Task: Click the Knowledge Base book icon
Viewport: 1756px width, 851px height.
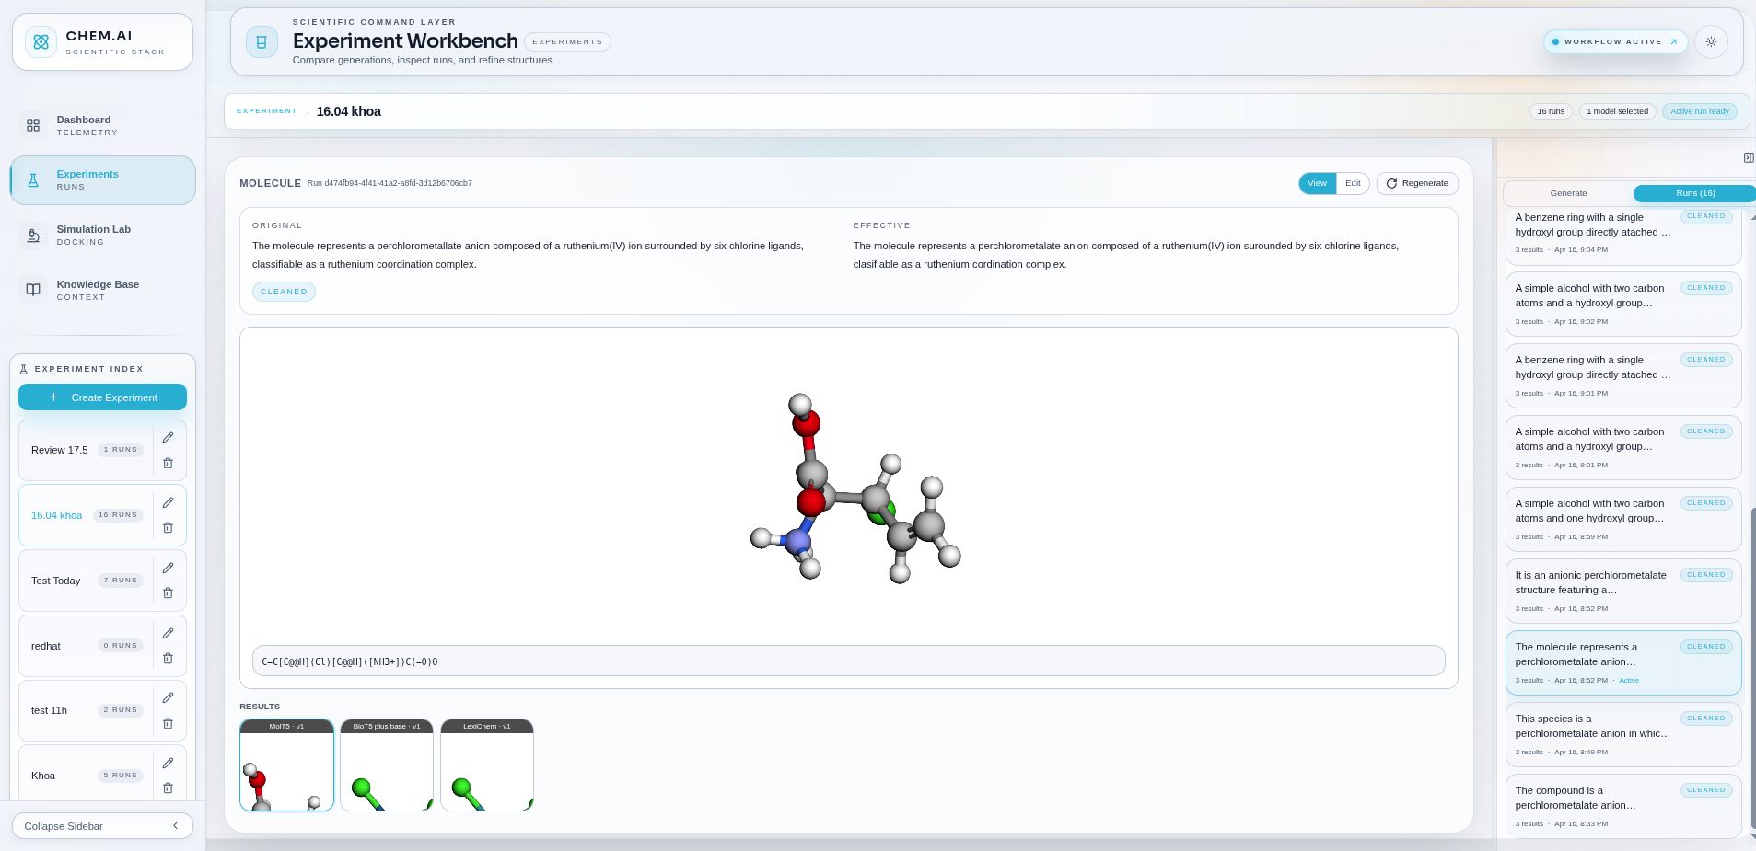Action: (x=33, y=290)
